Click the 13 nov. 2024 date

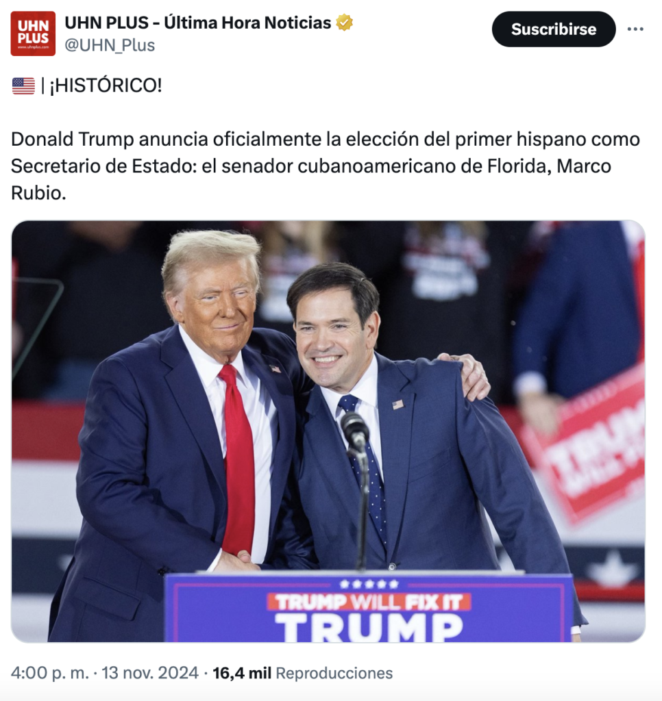click(150, 673)
